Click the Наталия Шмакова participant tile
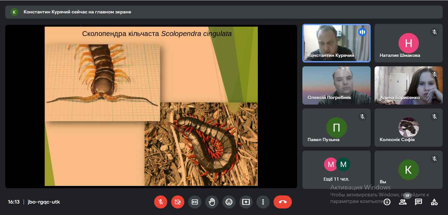448x215 pixels. 408,43
